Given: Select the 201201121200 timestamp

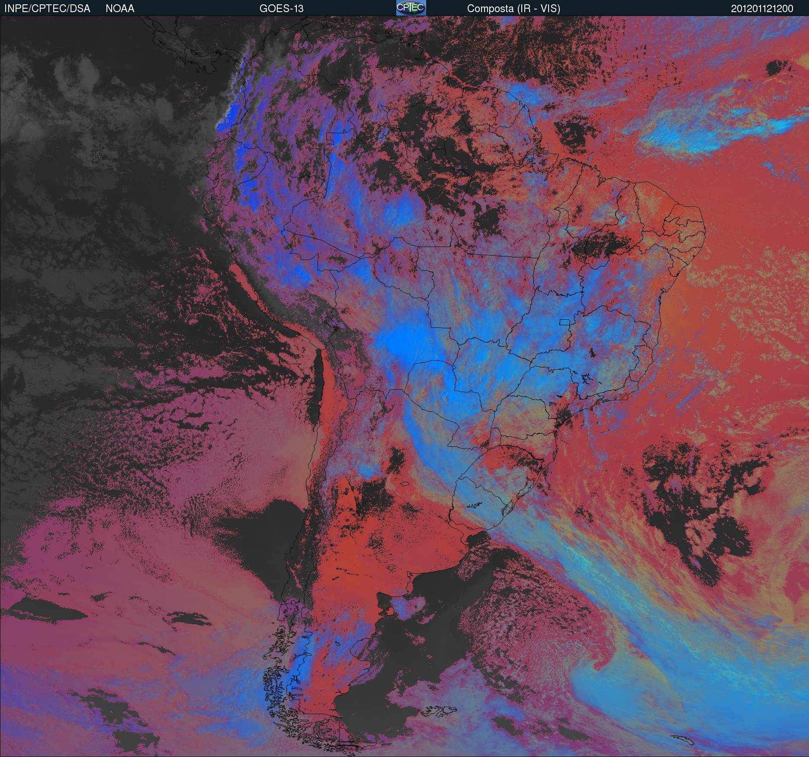Looking at the screenshot, I should tap(762, 9).
